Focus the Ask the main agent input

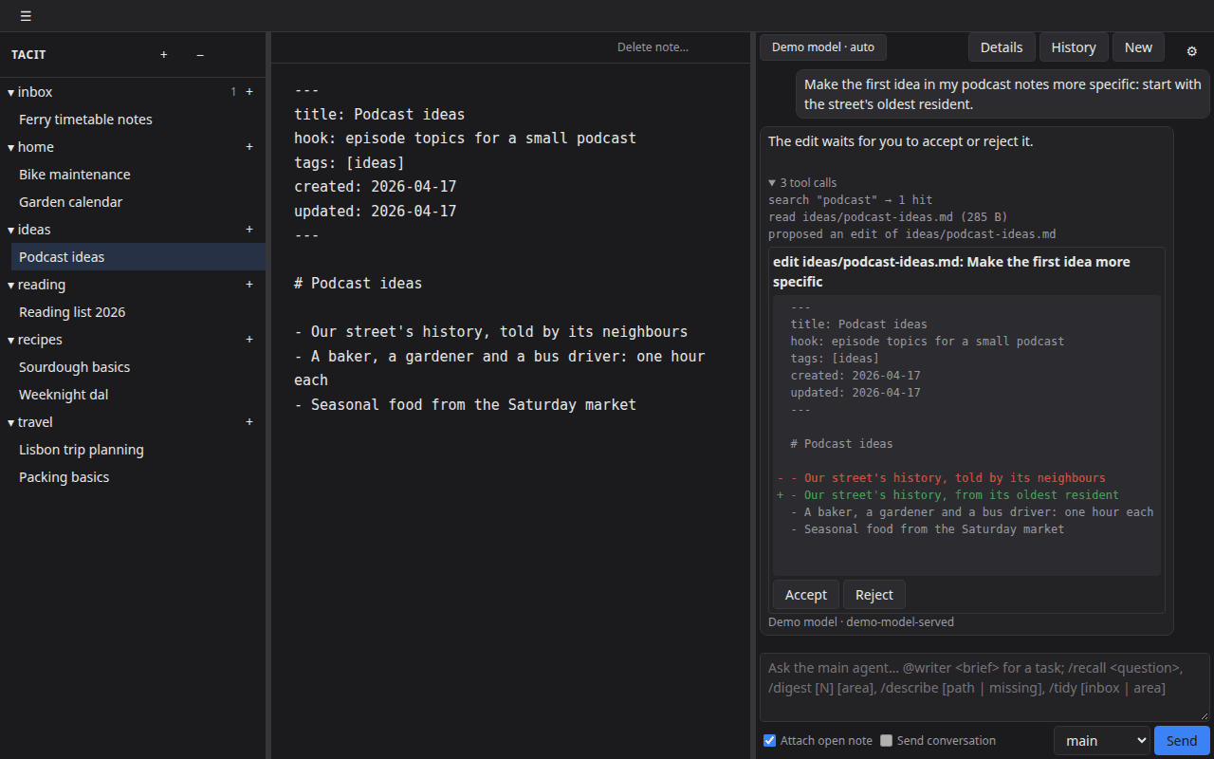[984, 687]
